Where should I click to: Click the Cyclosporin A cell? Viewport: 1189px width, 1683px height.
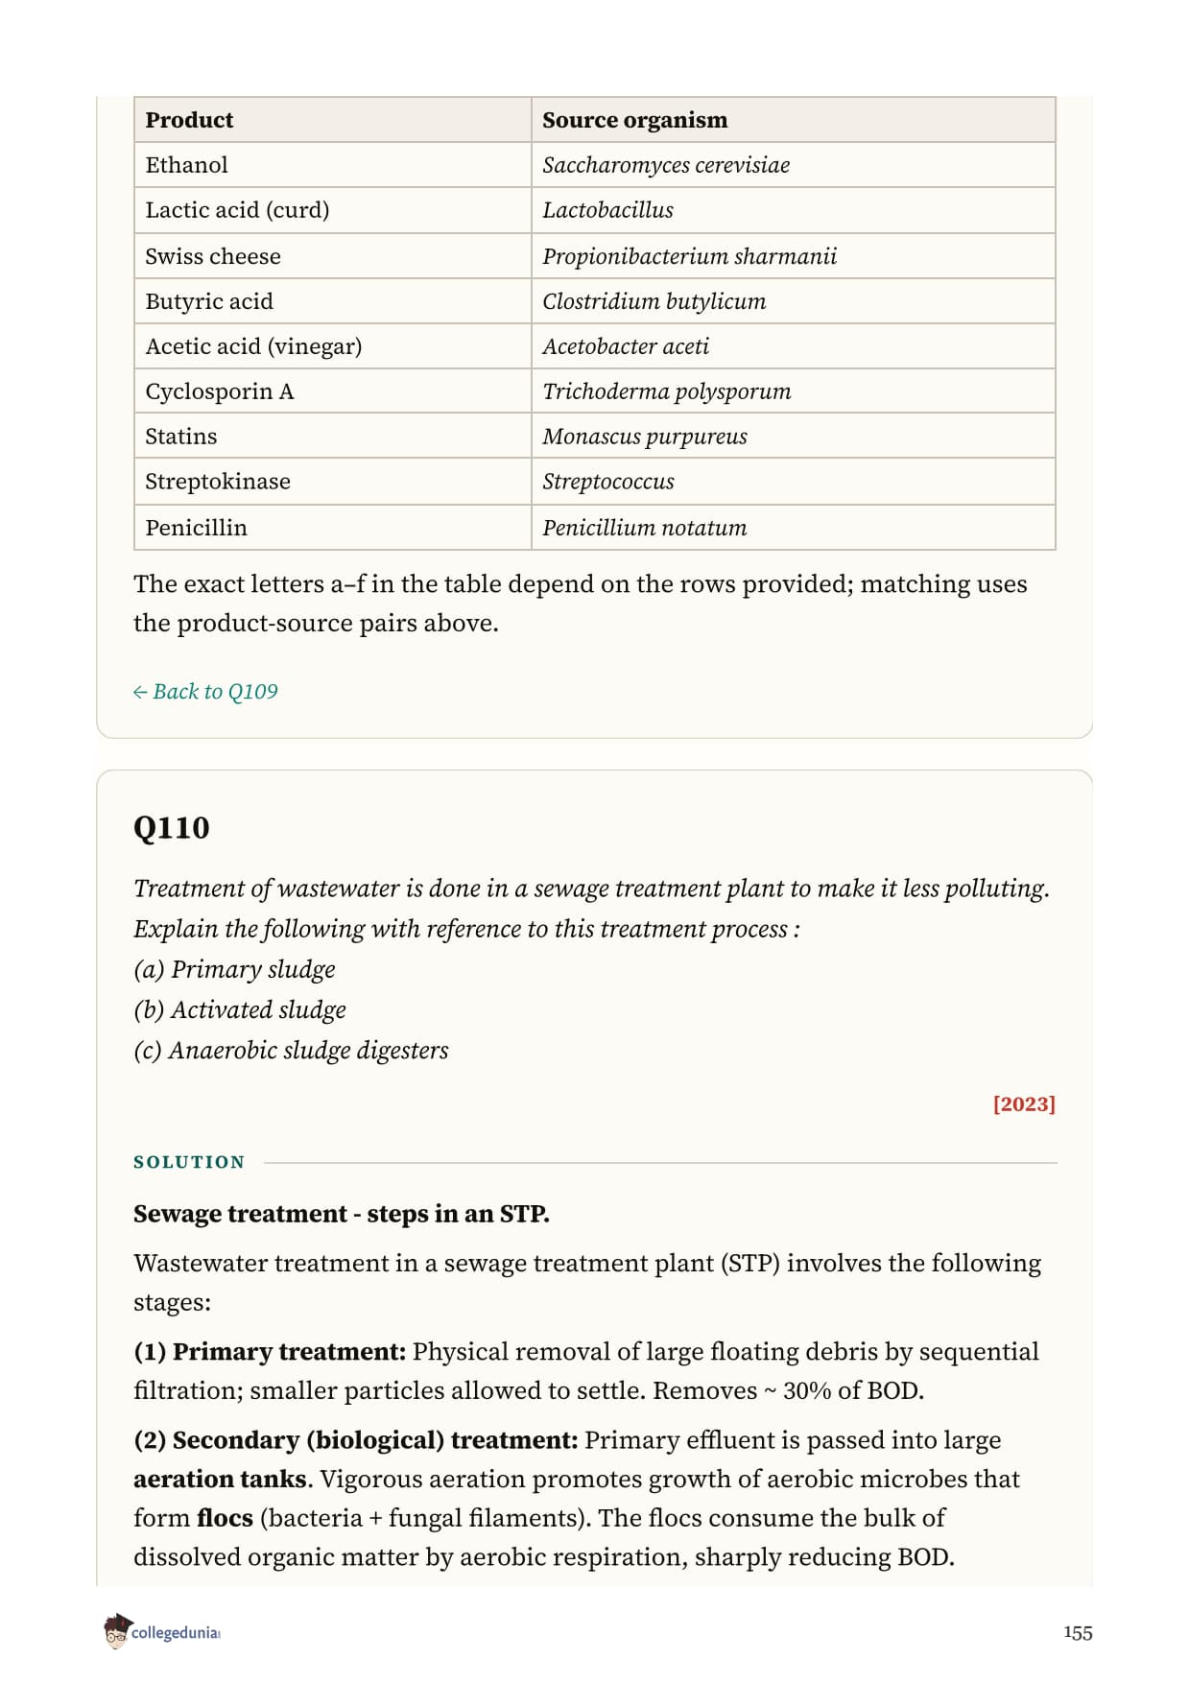tap(332, 391)
